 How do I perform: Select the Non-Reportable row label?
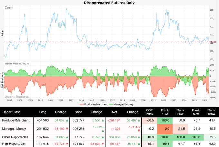(x=13, y=144)
